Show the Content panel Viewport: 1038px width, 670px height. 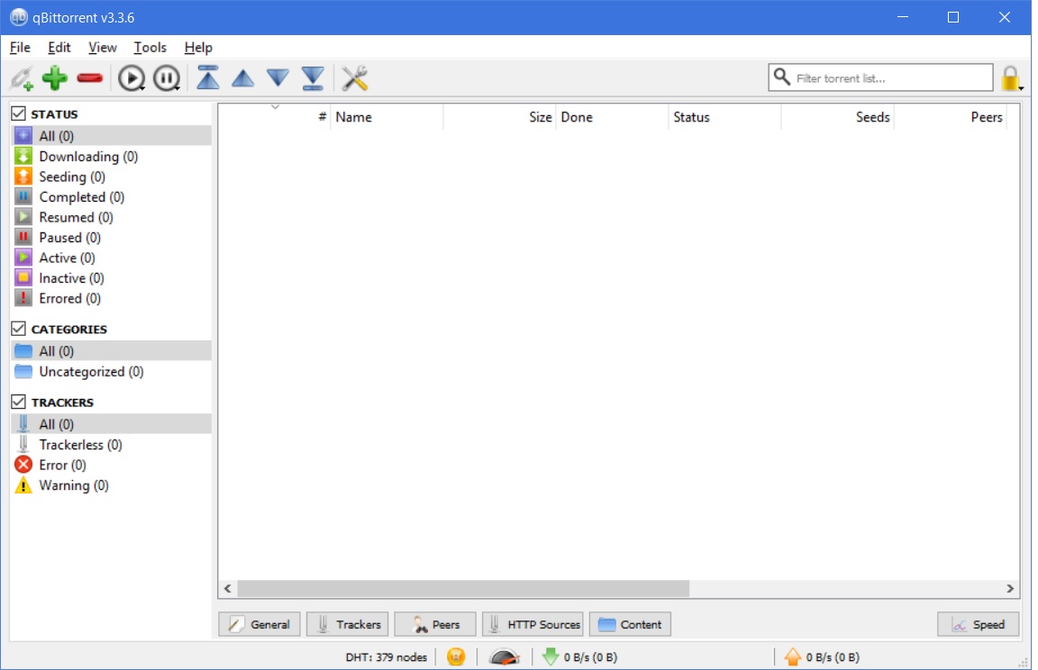click(630, 623)
